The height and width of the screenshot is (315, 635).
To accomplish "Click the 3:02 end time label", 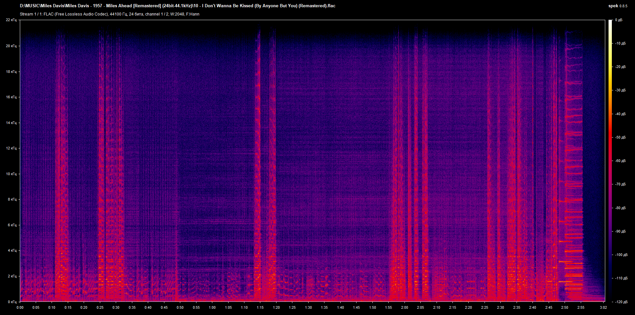I will point(603,307).
